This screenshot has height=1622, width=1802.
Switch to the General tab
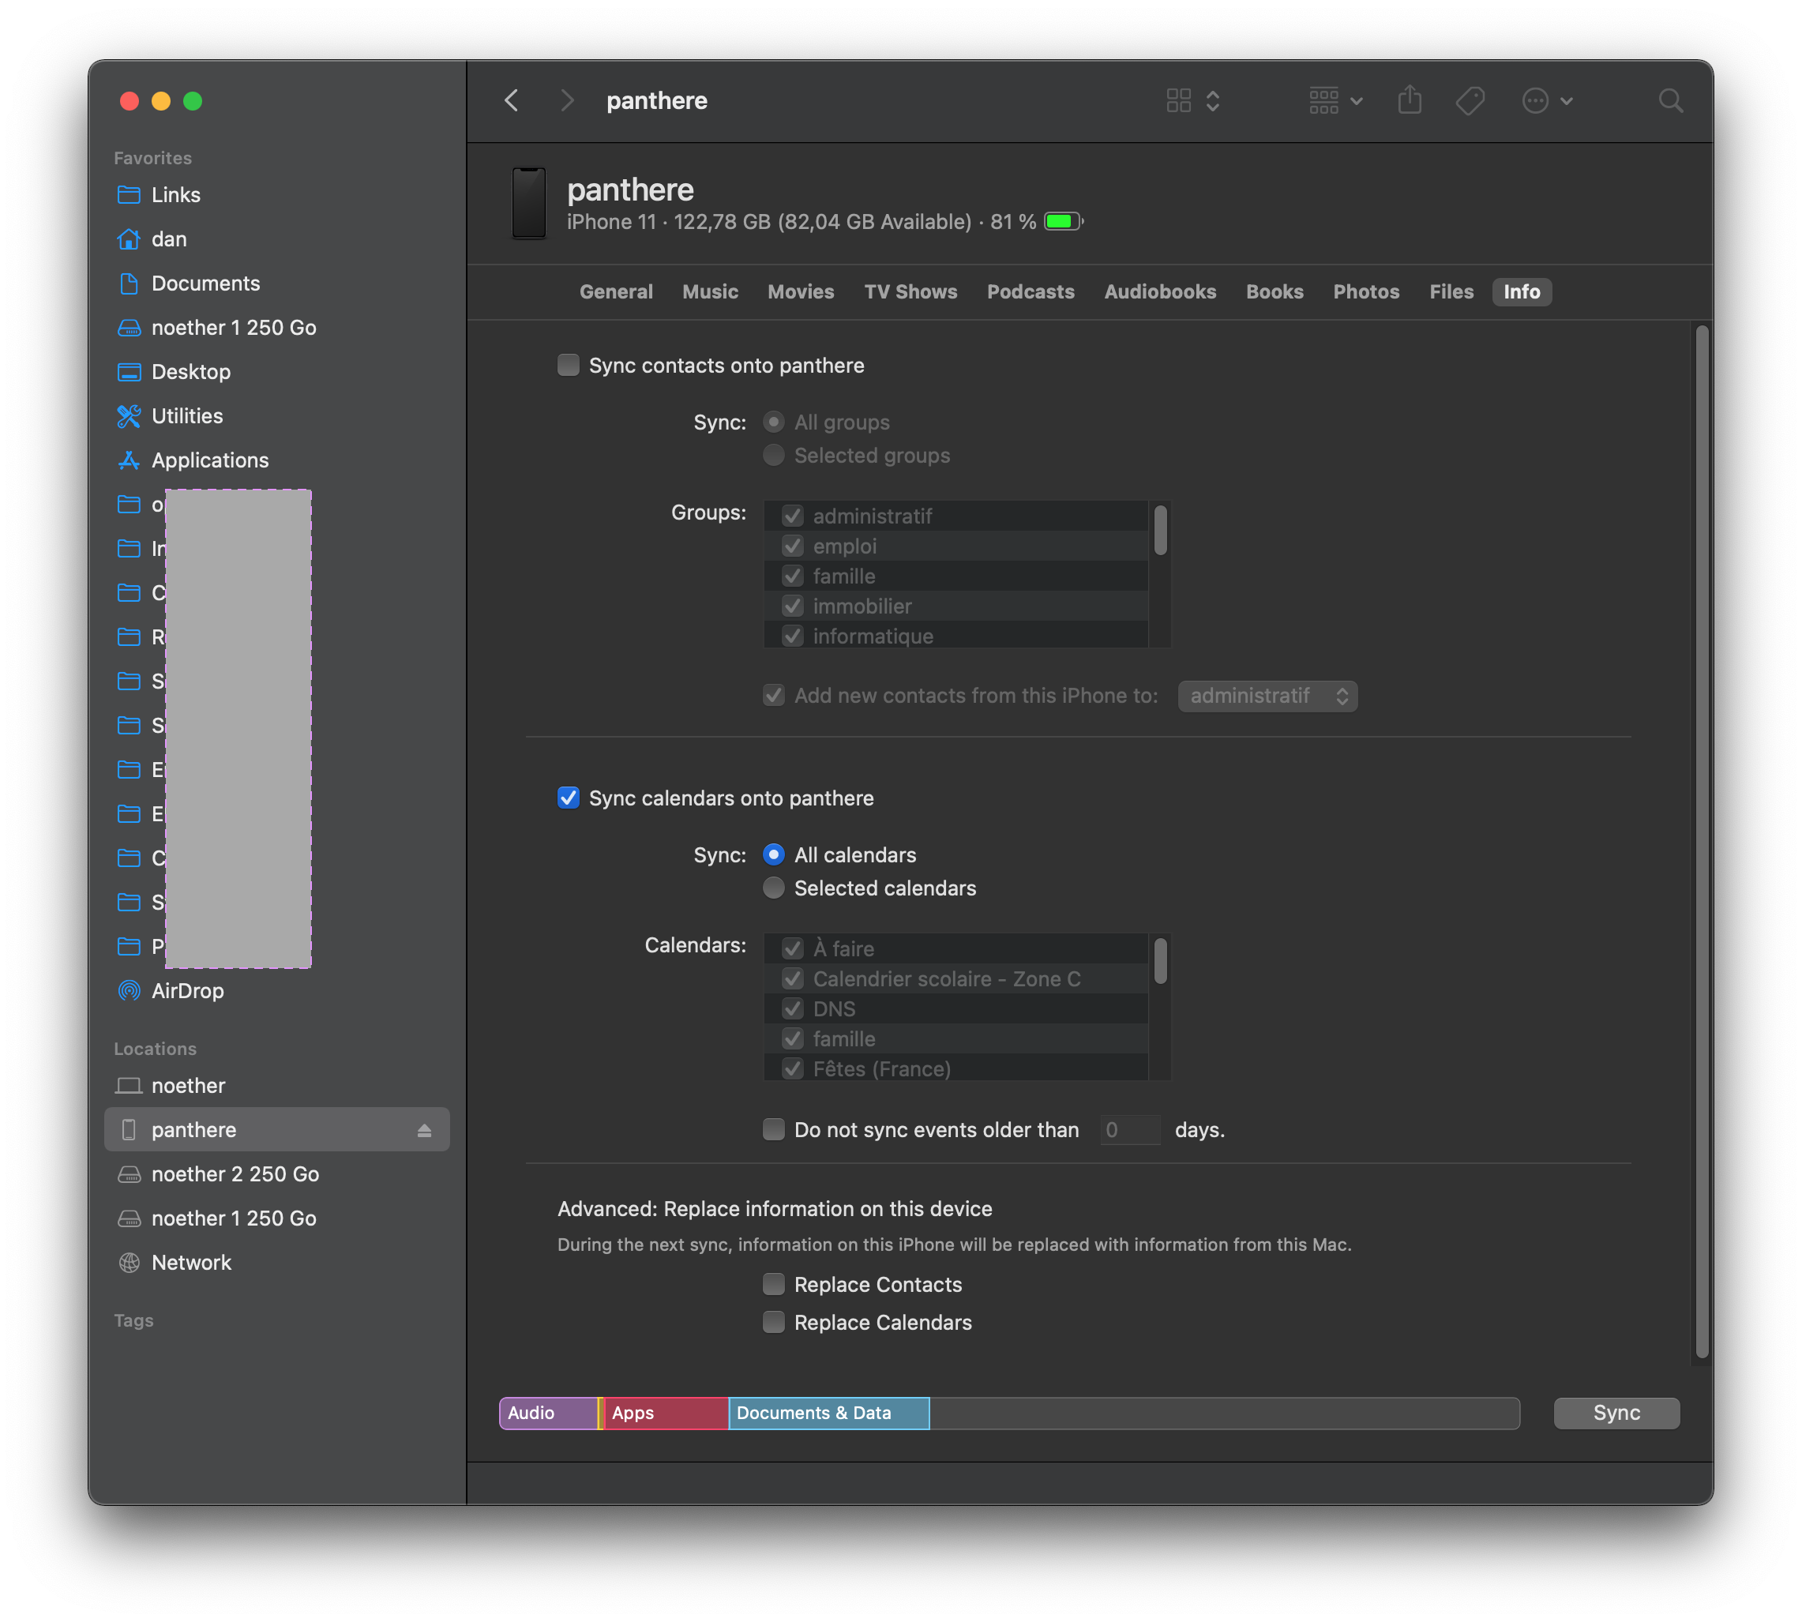pyautogui.click(x=616, y=292)
